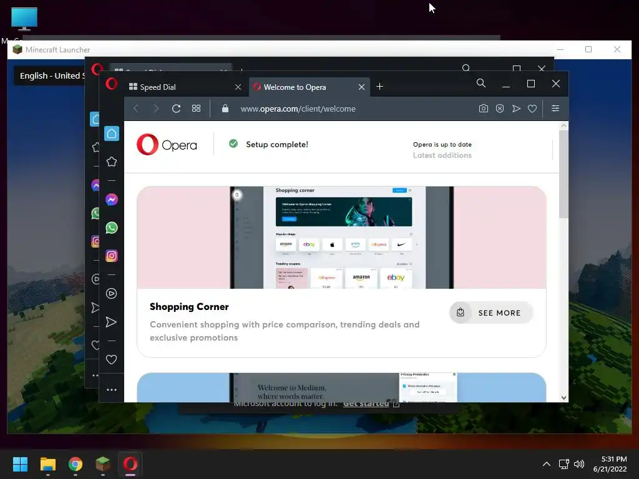Open Easy Setup settings icon
The image size is (639, 479).
pyautogui.click(x=555, y=109)
